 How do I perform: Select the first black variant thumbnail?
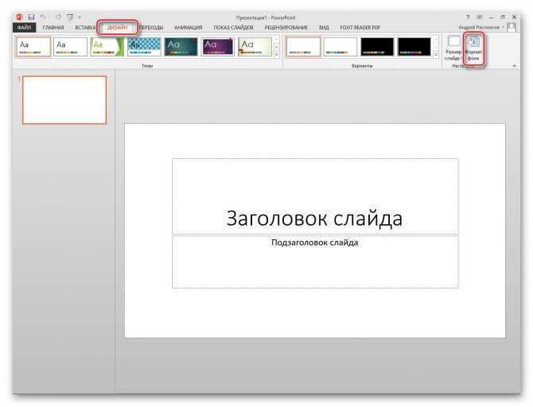point(377,47)
